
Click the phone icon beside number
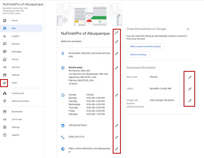(63, 137)
